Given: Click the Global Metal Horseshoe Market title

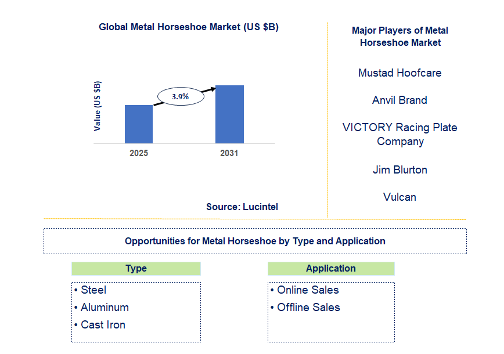Looking at the screenshot, I should point(189,27).
